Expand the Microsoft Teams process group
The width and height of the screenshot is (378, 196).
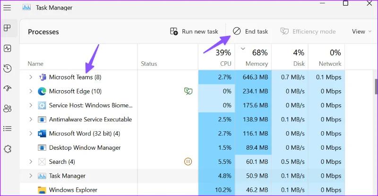(x=31, y=77)
